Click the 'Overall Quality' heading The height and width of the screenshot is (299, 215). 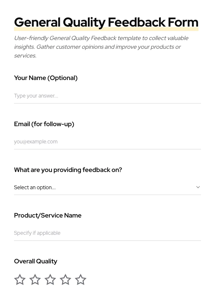click(36, 261)
